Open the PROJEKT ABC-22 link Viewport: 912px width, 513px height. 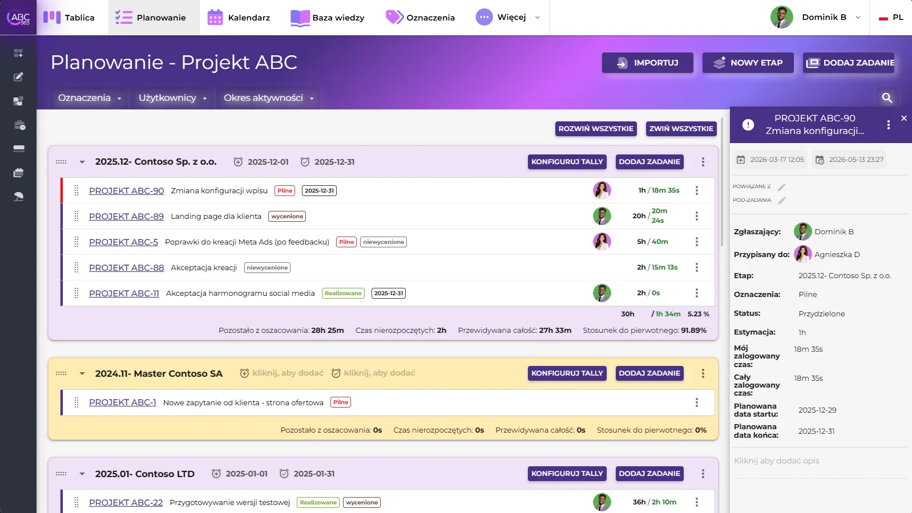click(x=126, y=503)
